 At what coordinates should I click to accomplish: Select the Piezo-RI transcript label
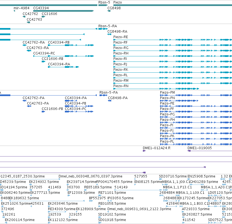click(x=120, y=59)
